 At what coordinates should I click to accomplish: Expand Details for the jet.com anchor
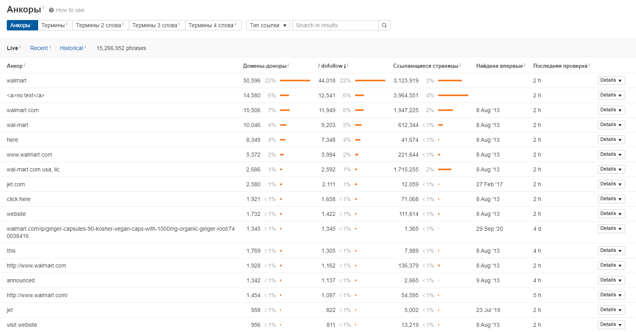coord(611,184)
